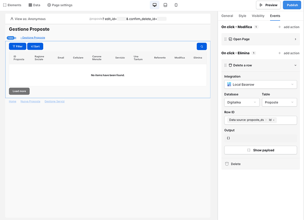
Task: Open the Elements panel
Action: (x=12, y=5)
